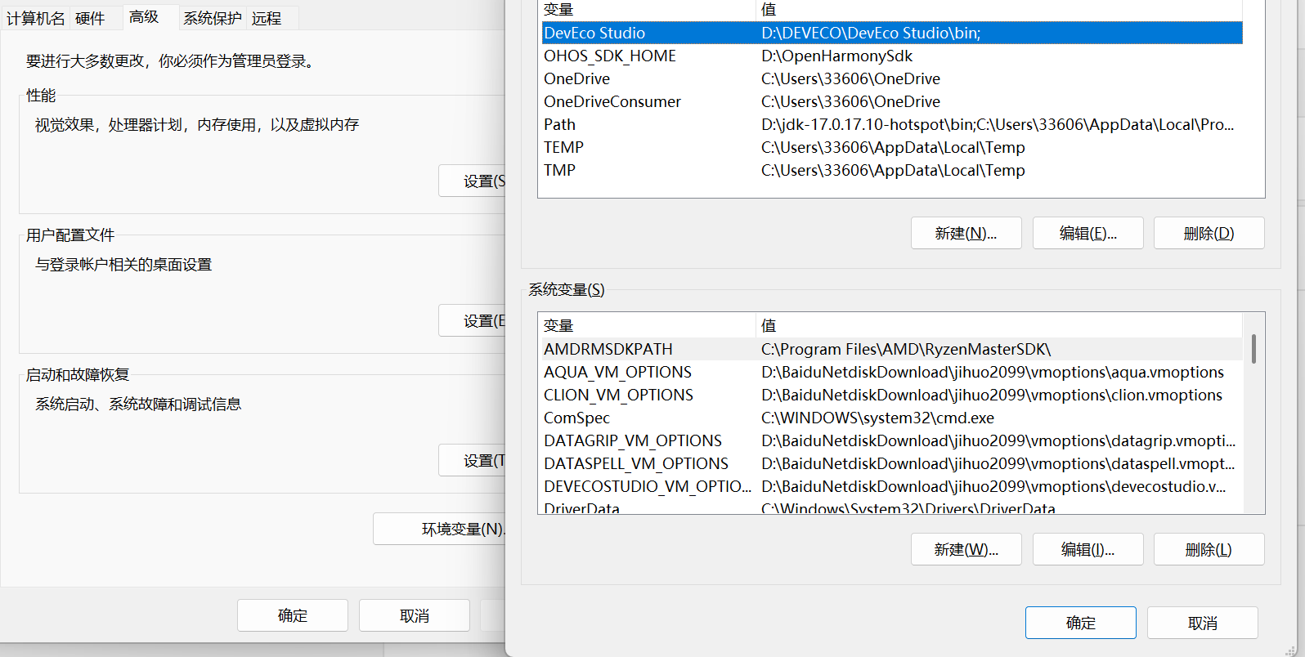Click the clion.vmoptions value cell
This screenshot has width=1305, height=657.
pyautogui.click(x=992, y=395)
